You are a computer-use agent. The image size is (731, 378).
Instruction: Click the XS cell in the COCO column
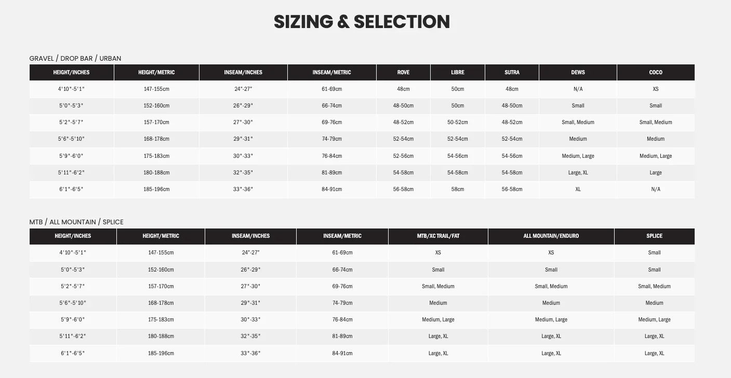(656, 89)
